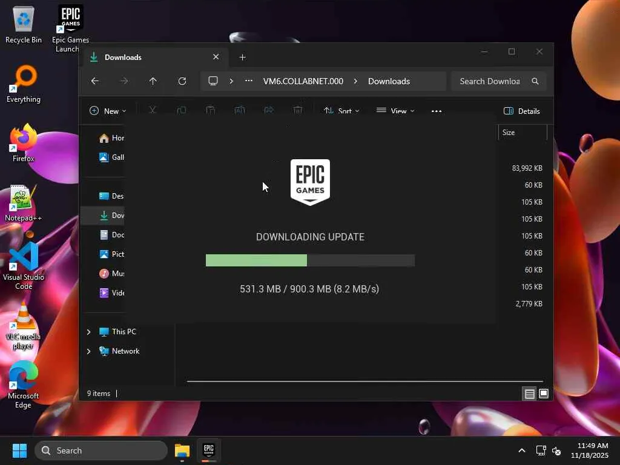The image size is (620, 465).
Task: Open the Sort dropdown menu
Action: click(341, 111)
